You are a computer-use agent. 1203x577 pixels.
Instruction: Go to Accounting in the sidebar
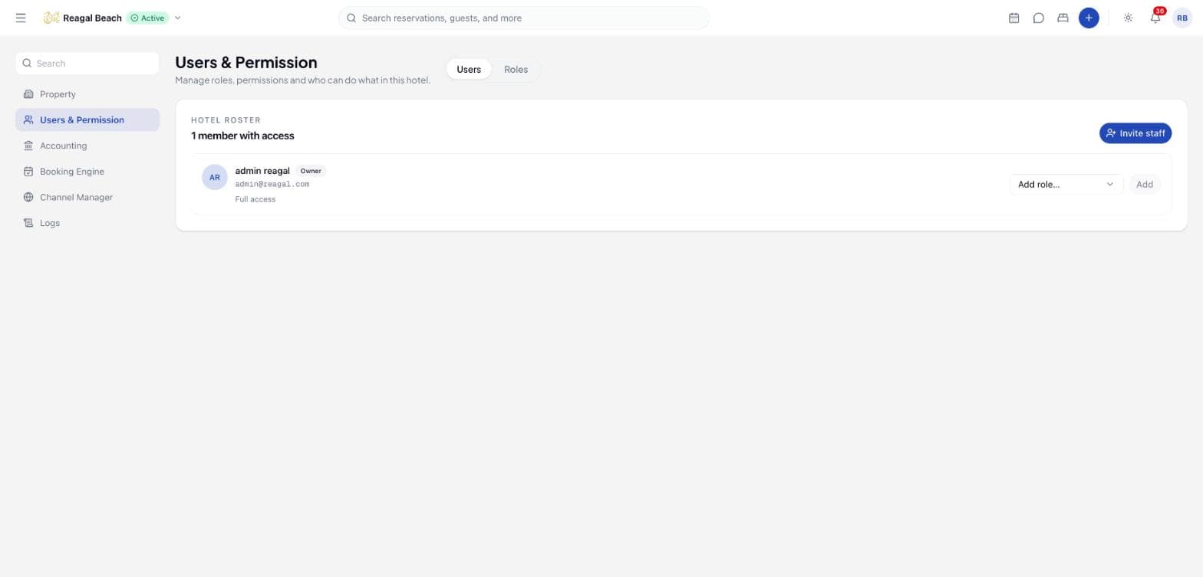87,146
